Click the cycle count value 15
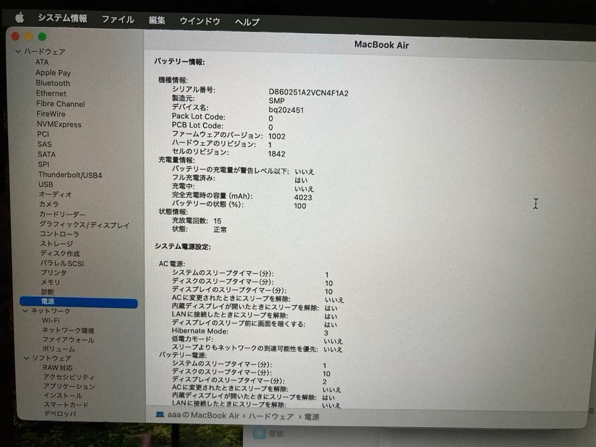Viewport: 596px width, 447px height. [217, 221]
